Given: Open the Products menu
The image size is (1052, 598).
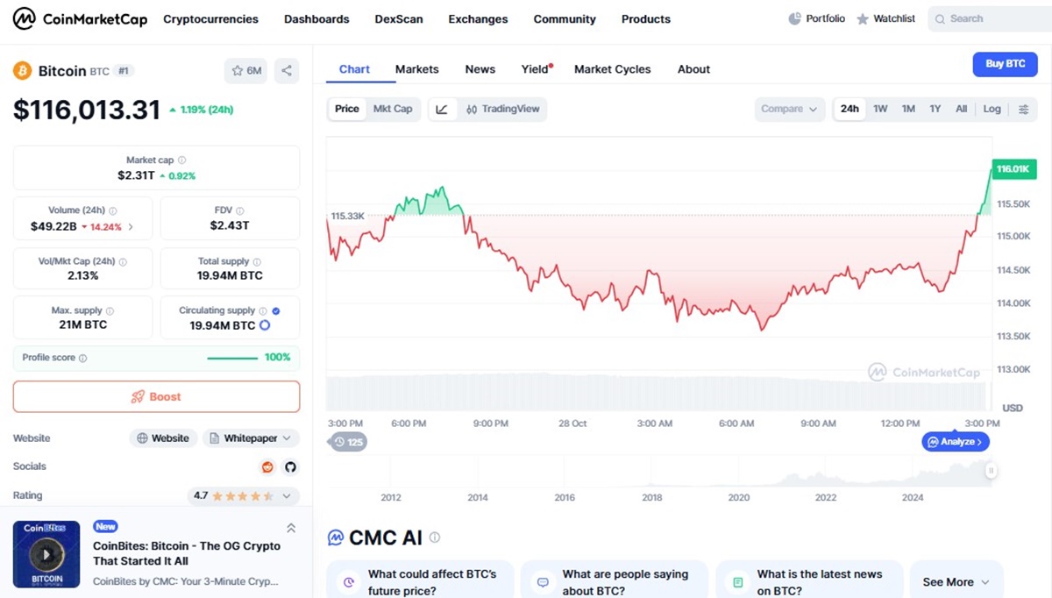Looking at the screenshot, I should coord(646,18).
